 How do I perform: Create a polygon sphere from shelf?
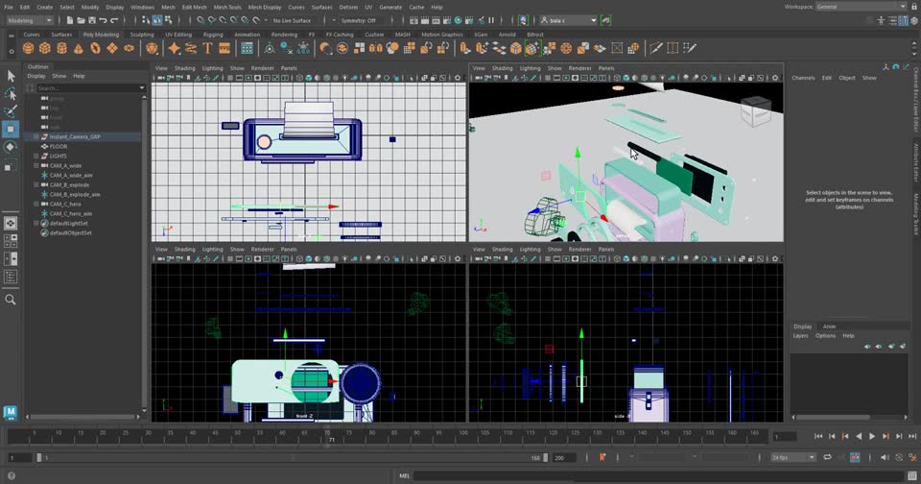click(x=28, y=48)
